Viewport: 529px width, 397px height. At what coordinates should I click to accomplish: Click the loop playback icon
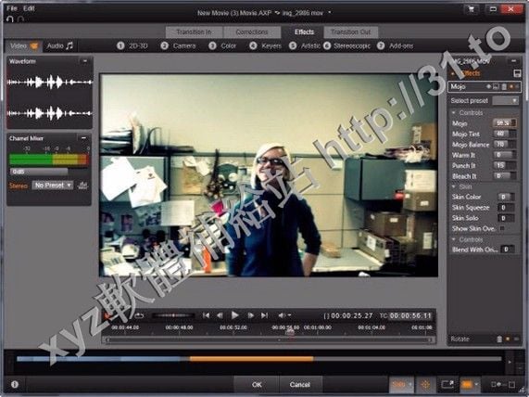[139, 315]
